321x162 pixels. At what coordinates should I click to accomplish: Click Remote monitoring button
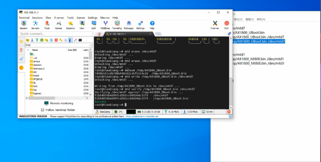[x=59, y=103]
